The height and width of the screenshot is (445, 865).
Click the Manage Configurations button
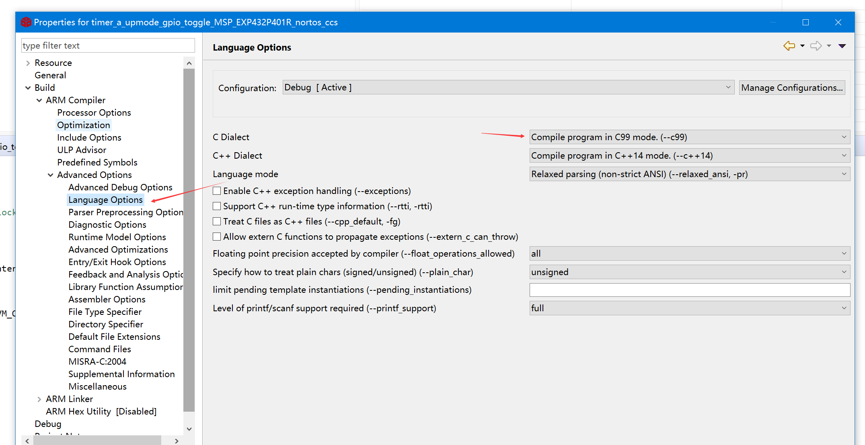(x=791, y=88)
